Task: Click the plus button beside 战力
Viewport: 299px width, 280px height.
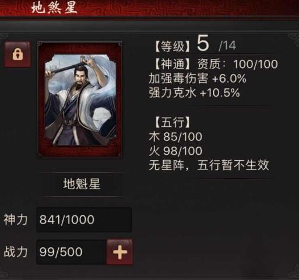Action: [x=120, y=252]
